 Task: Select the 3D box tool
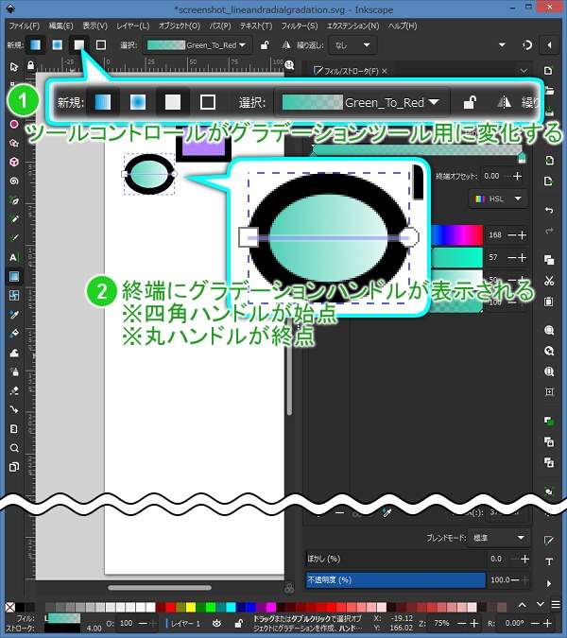point(14,162)
